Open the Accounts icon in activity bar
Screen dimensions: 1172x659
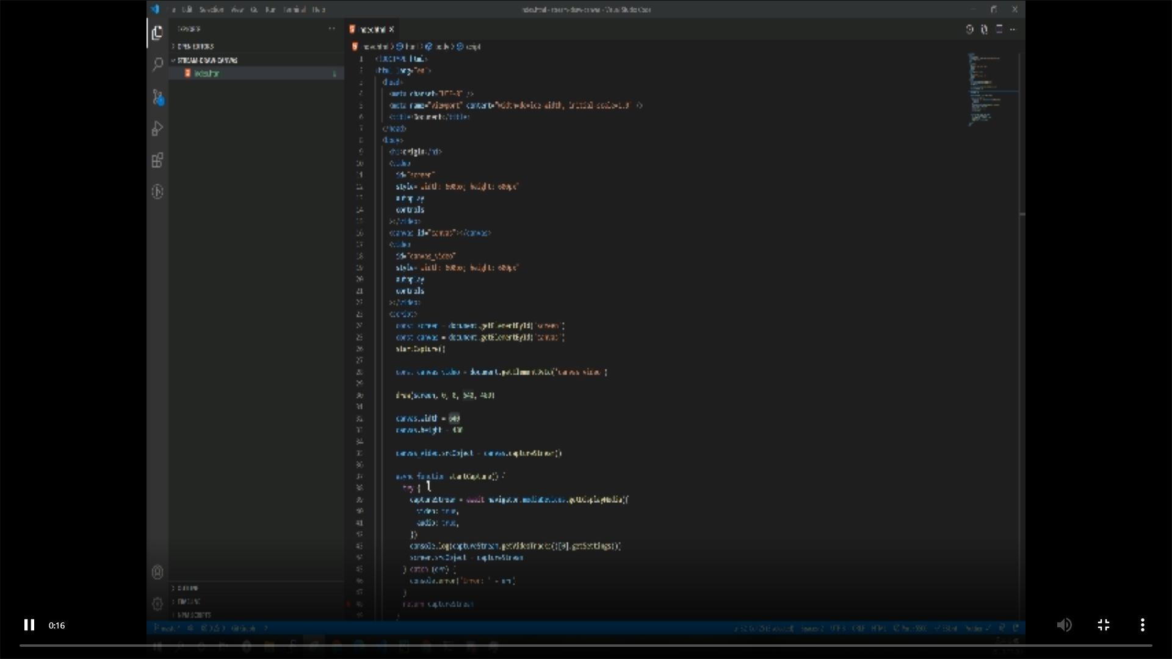[x=157, y=572]
